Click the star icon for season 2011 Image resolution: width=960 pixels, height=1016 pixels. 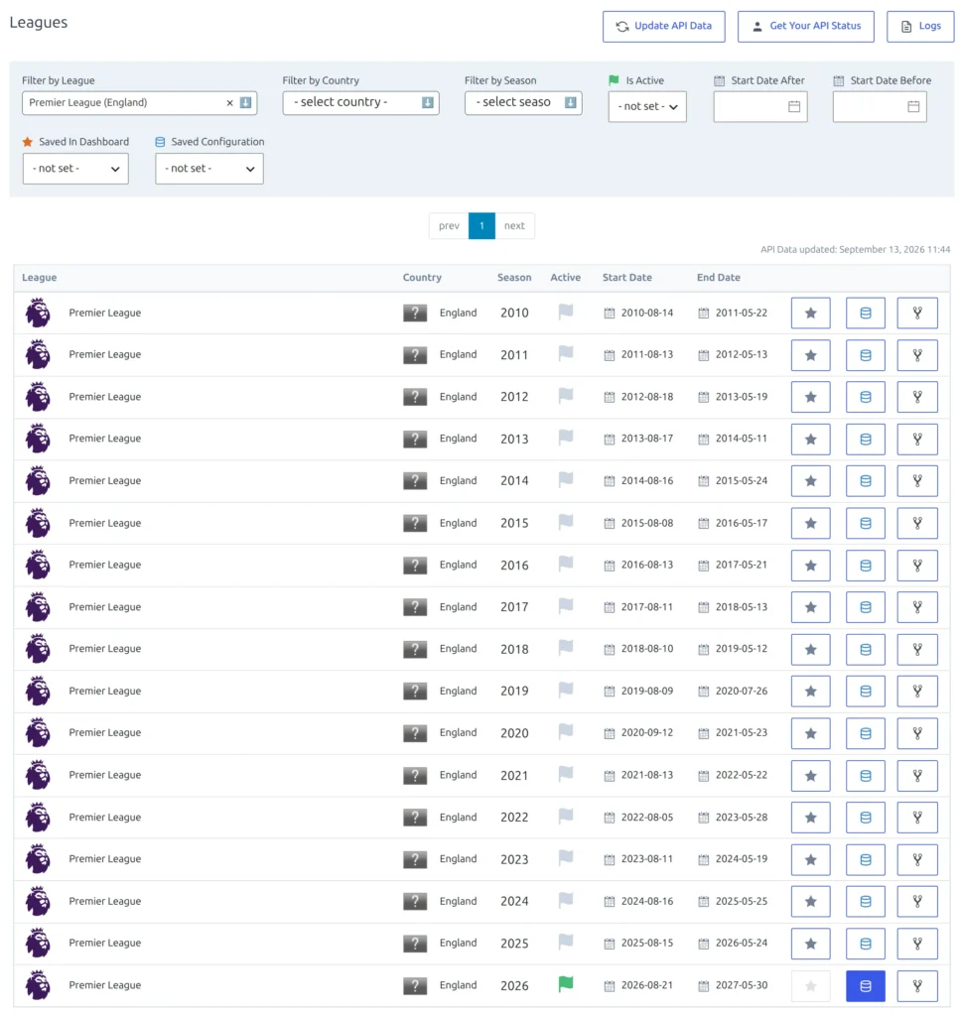point(810,355)
